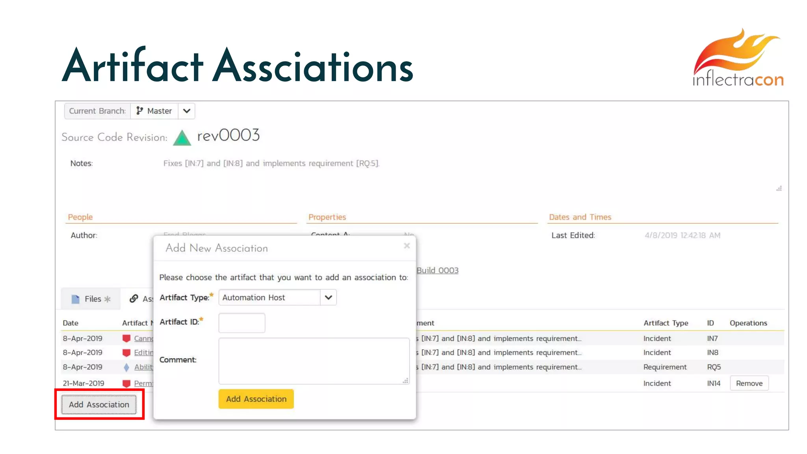This screenshot has width=807, height=454.
Task: Click the Notes field resize handle
Action: click(x=779, y=188)
